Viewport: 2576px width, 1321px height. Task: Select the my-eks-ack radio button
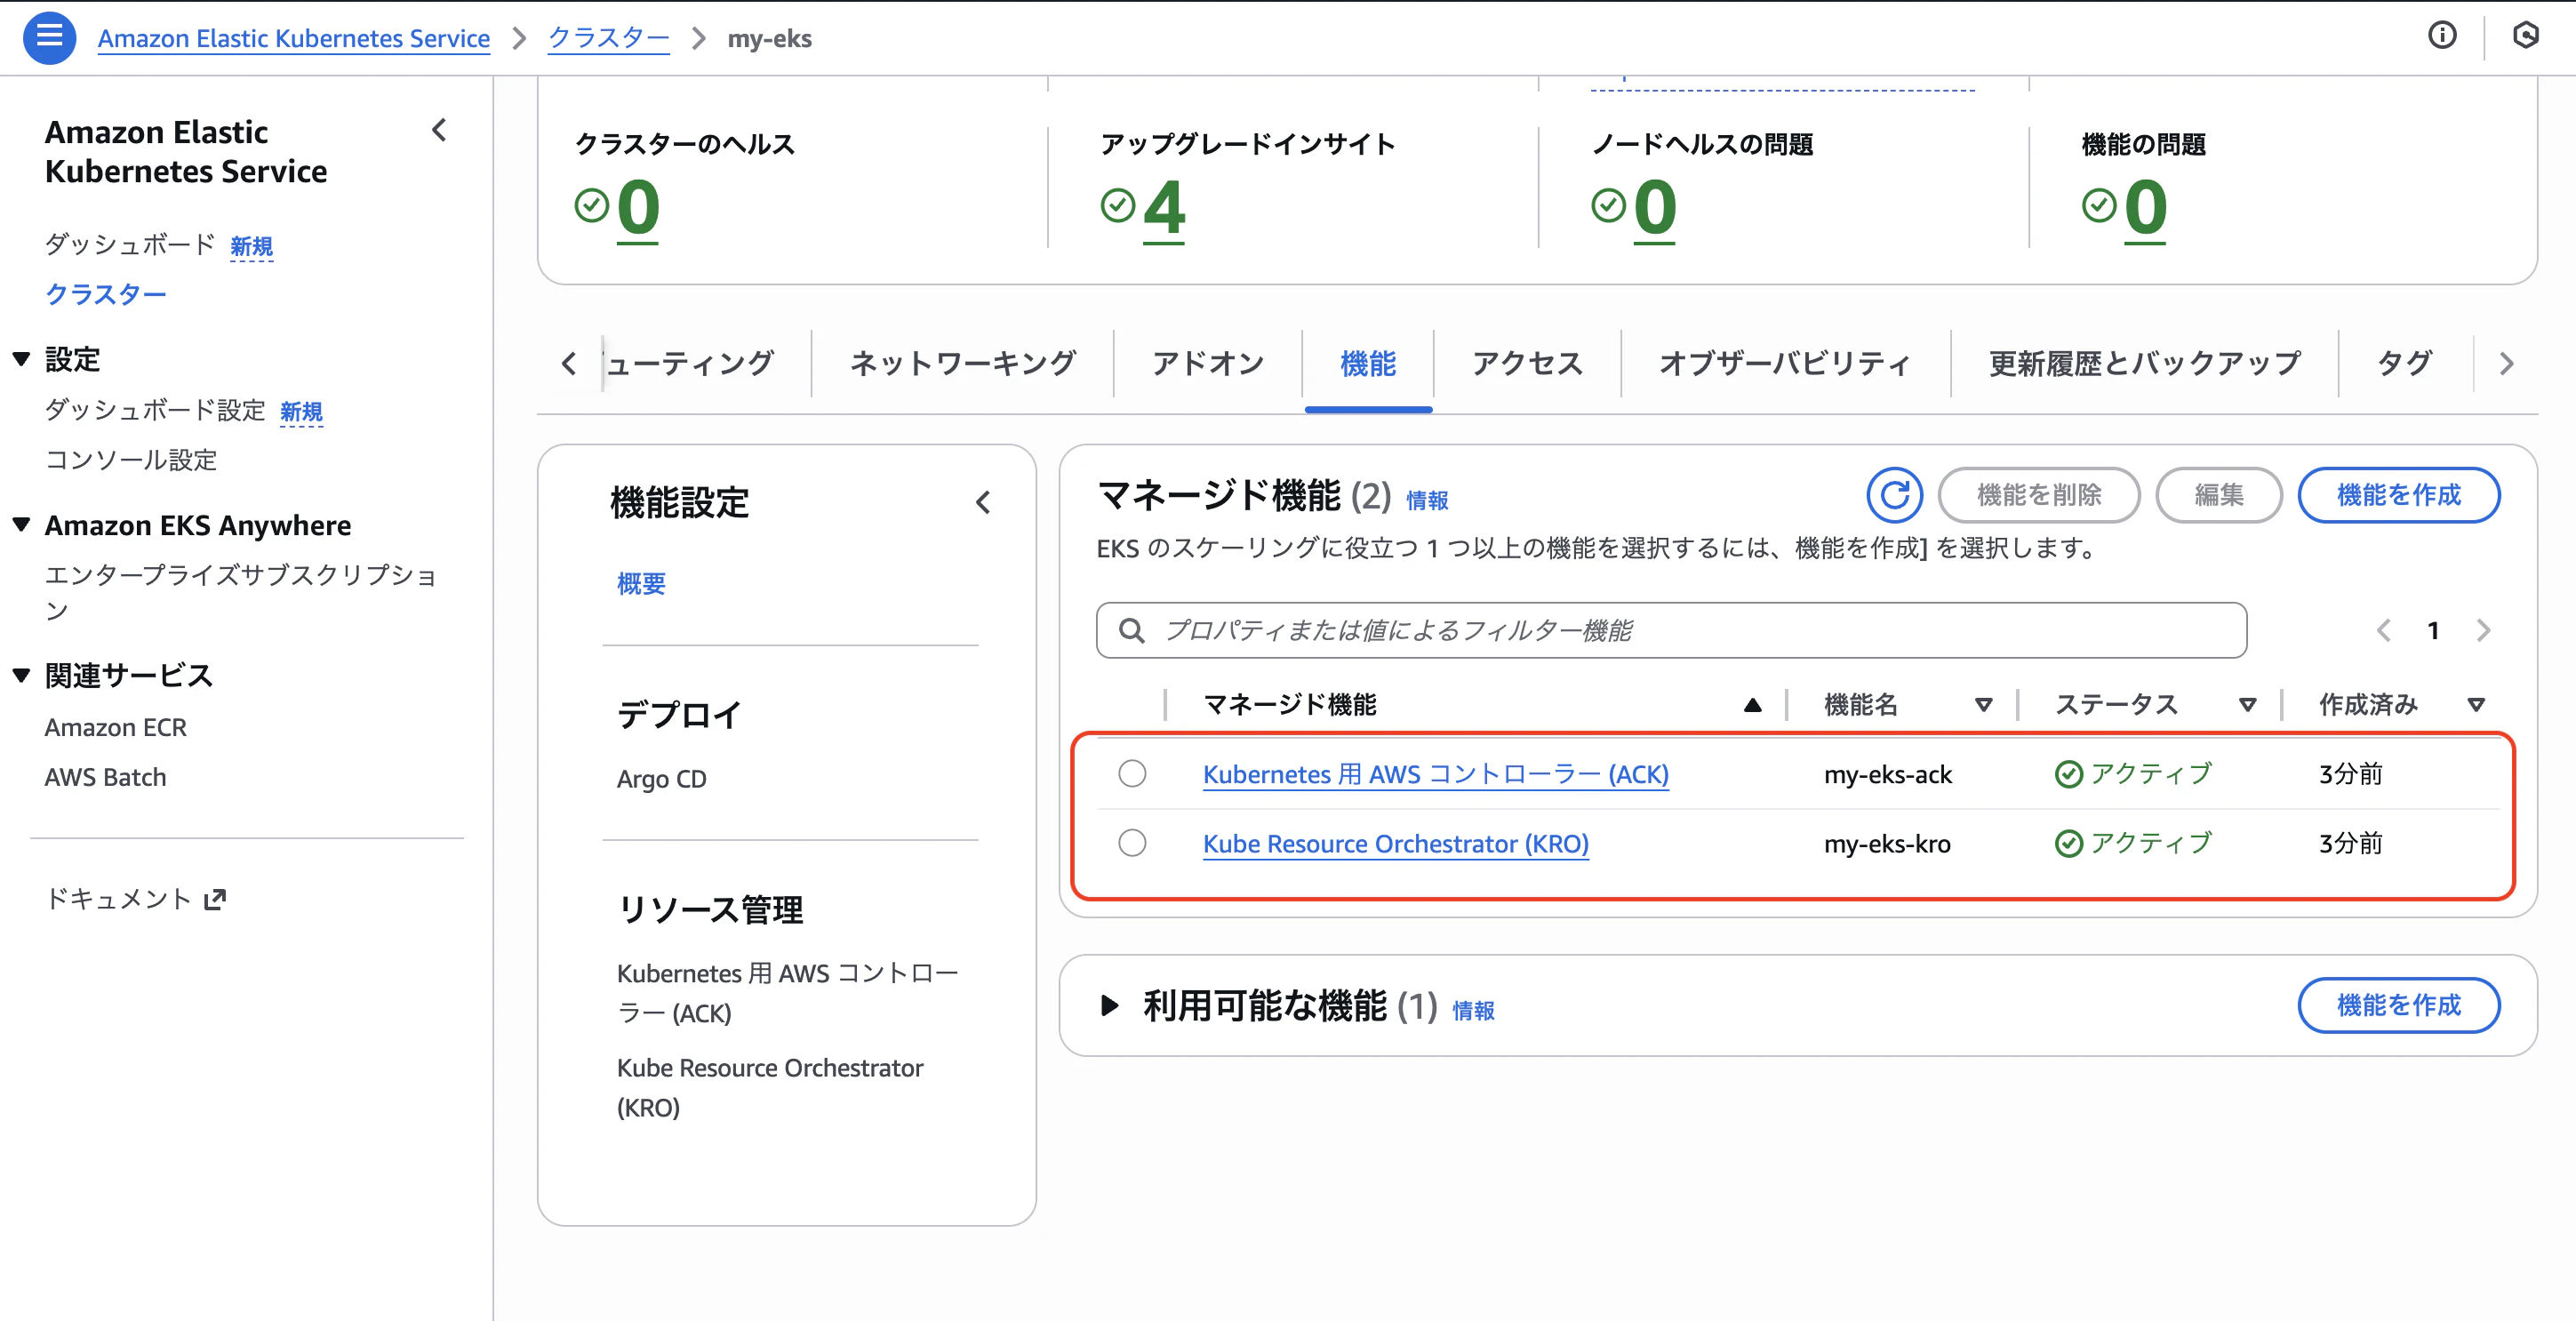(x=1132, y=773)
